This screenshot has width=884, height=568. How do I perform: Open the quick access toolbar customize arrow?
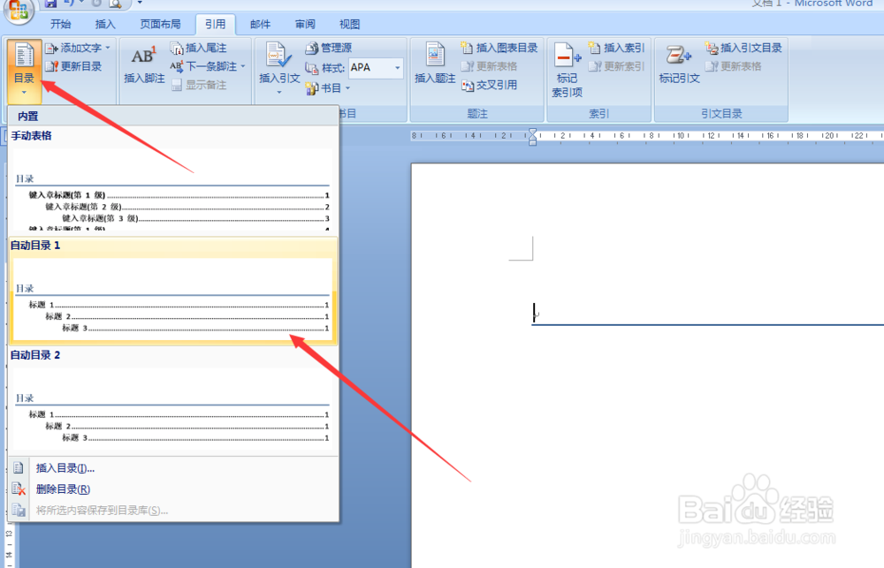tap(140, 3)
